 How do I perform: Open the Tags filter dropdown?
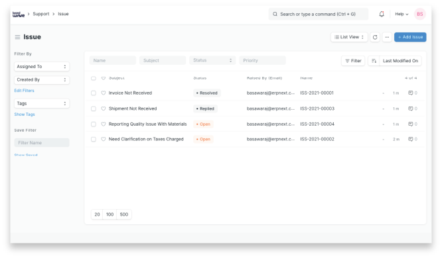42,103
